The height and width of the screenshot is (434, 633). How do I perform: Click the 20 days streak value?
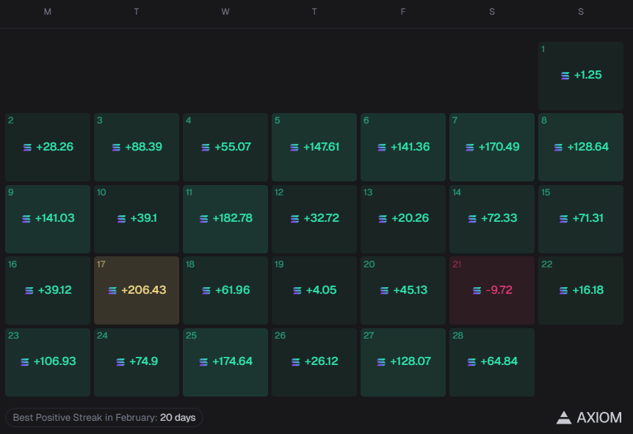click(178, 417)
